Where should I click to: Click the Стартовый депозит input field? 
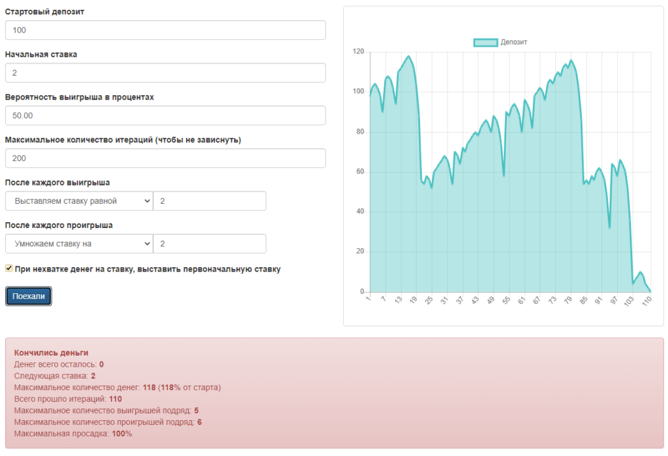(x=165, y=30)
